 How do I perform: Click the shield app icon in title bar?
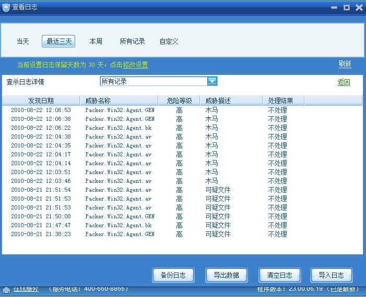pyautogui.click(x=7, y=7)
